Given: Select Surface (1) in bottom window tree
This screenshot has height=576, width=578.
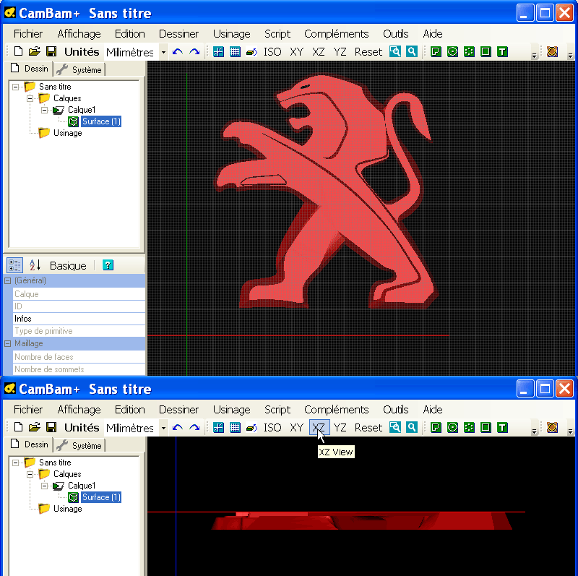Looking at the screenshot, I should [x=101, y=497].
